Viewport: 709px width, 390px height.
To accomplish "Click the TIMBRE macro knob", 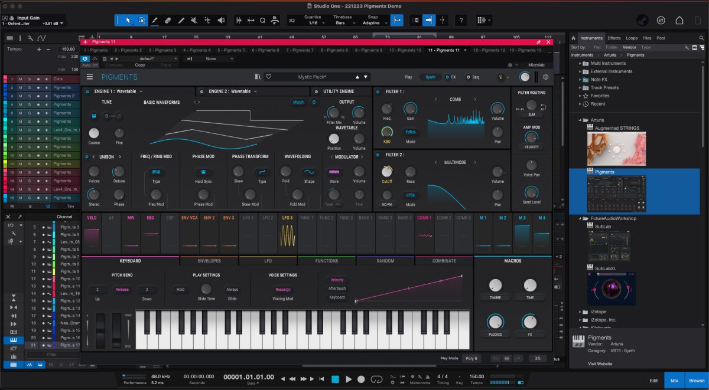I will [x=495, y=286].
